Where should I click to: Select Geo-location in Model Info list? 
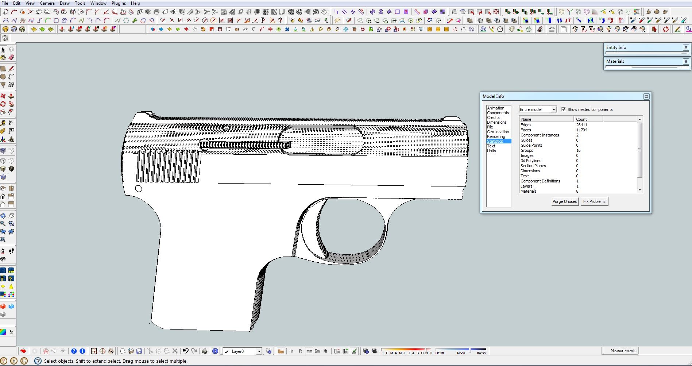point(498,132)
